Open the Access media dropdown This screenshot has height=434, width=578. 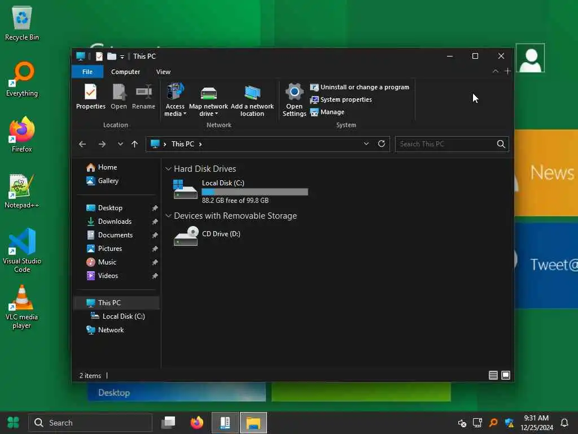point(175,99)
